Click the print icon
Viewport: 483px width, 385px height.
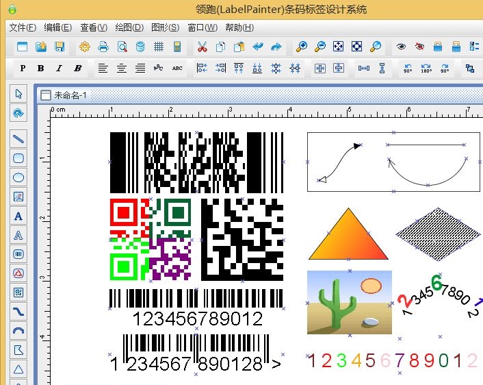pos(103,47)
